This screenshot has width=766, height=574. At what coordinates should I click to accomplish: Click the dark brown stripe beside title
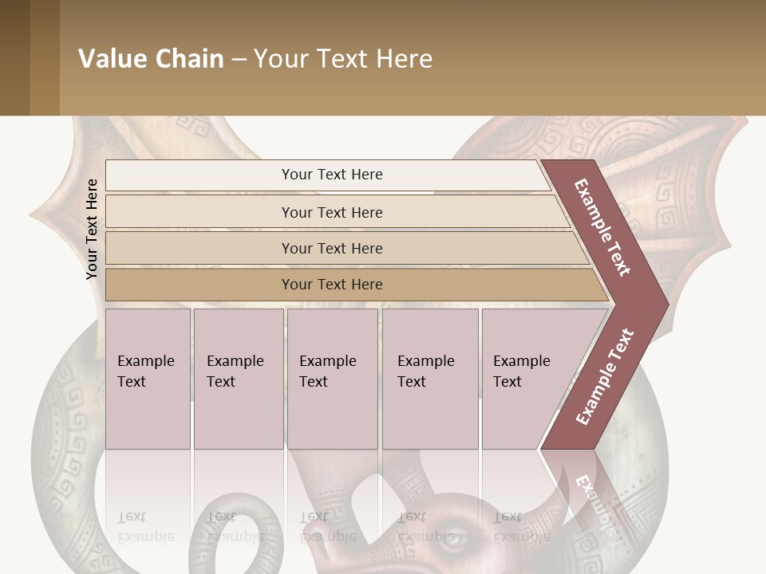coord(14,57)
